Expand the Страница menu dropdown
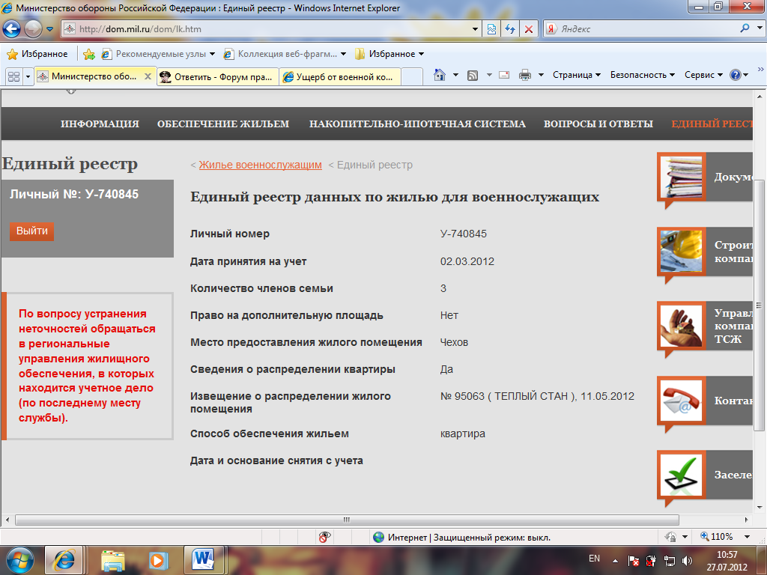The image size is (767, 575). pyautogui.click(x=577, y=75)
